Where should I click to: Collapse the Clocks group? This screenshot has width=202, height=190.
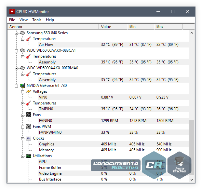click(x=22, y=139)
